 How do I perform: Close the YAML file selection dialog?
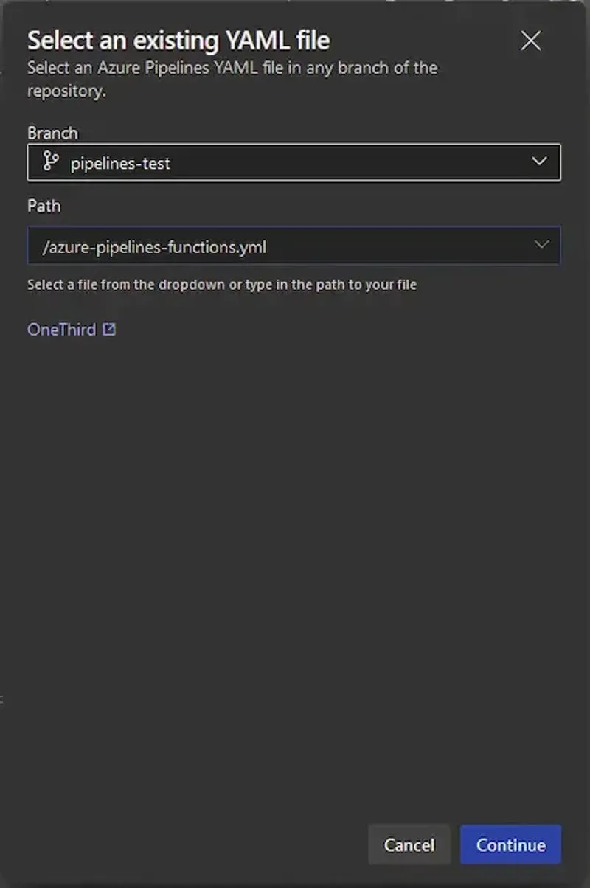point(530,41)
